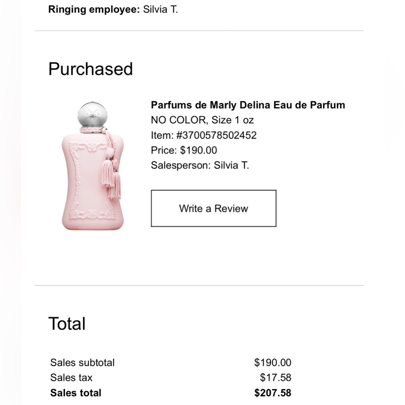Image resolution: width=405 pixels, height=405 pixels.
Task: Click the $190.00 sales subtotal amount
Action: 273,362
